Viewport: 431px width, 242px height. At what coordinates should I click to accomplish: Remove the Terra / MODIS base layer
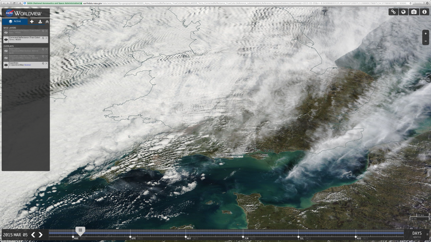(x=46, y=38)
